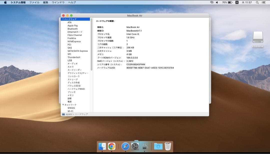This screenshot has height=154, width=270.
Task: Select the ESD-USB drive on desktop
Action: point(258,39)
